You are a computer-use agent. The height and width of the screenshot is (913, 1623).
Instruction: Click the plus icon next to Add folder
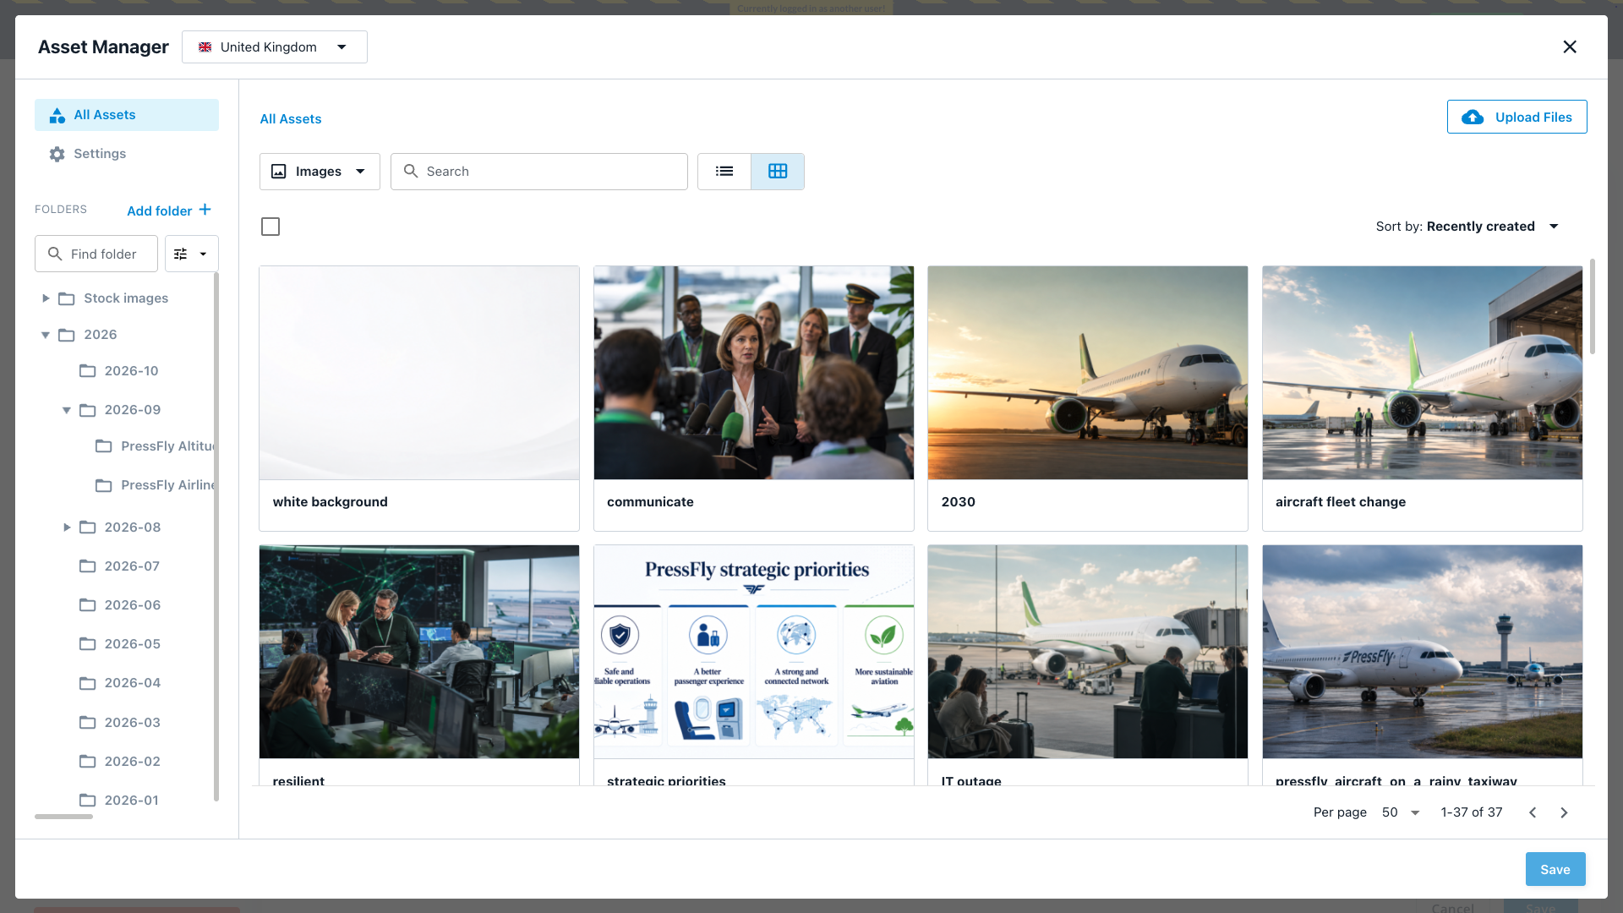click(x=205, y=210)
